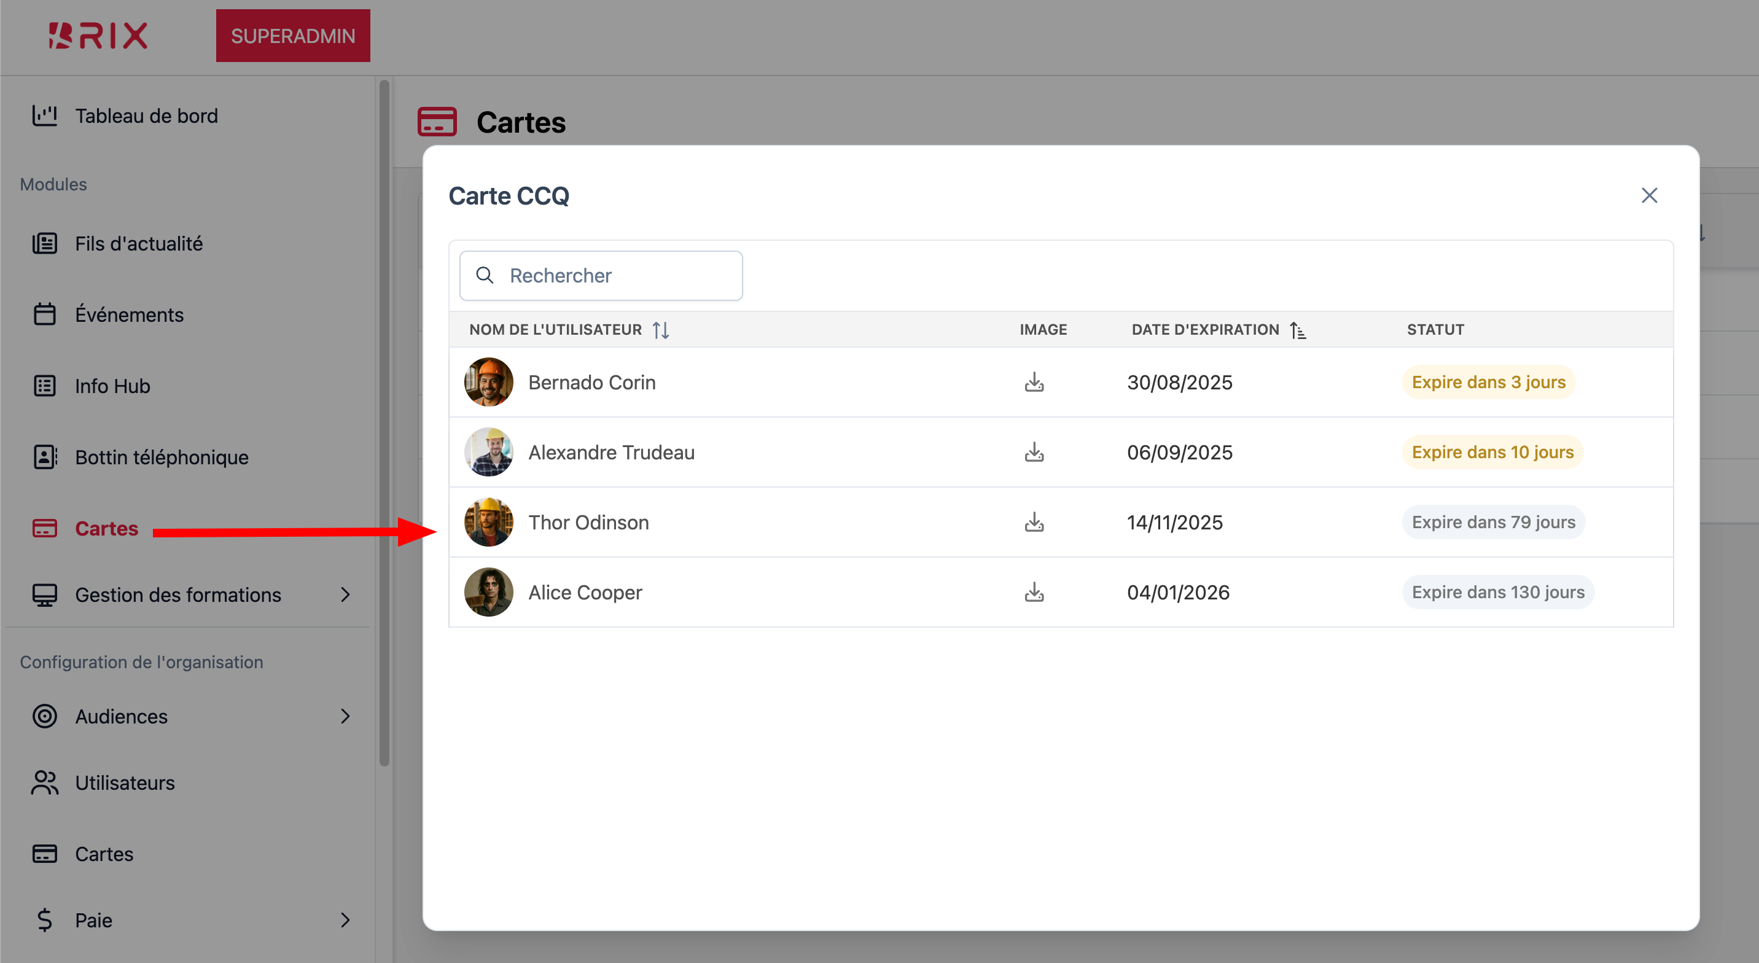Click the date 04/01/2026
This screenshot has height=963, width=1759.
[1178, 592]
